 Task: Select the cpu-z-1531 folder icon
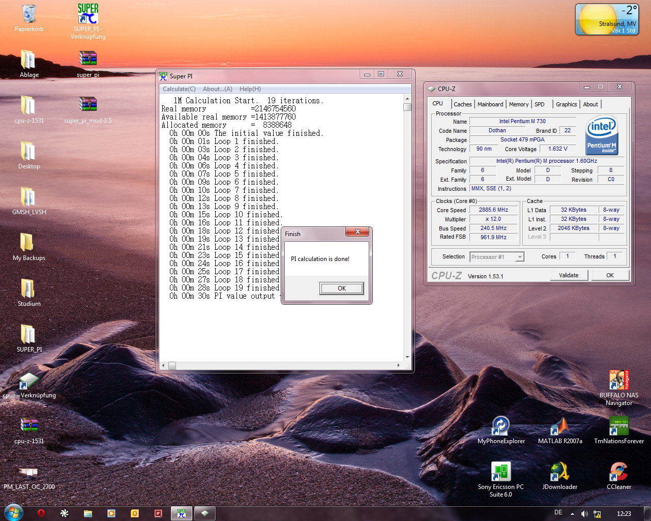pos(29,106)
